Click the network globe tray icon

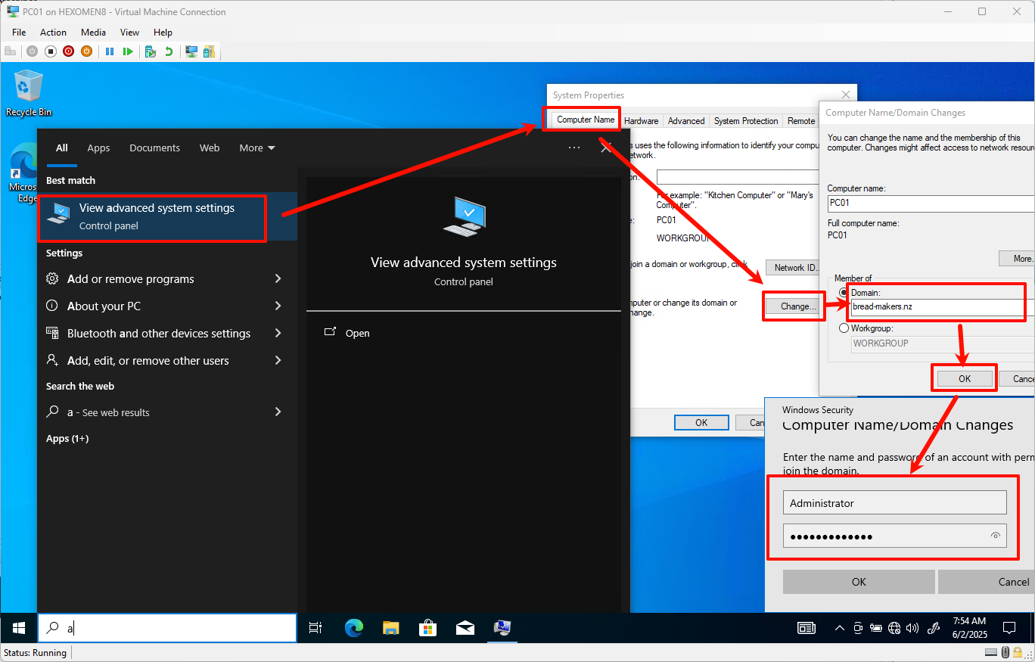point(895,628)
